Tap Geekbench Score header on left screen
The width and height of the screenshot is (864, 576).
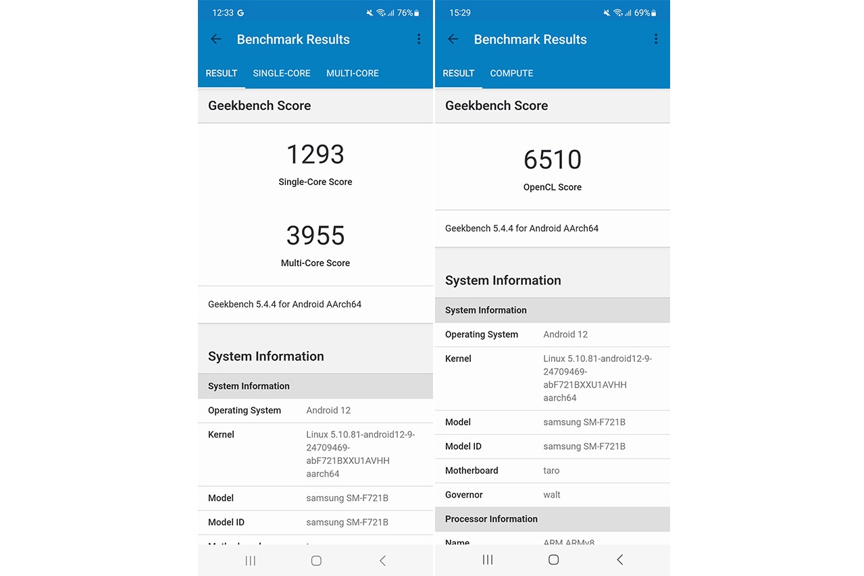coord(259,105)
